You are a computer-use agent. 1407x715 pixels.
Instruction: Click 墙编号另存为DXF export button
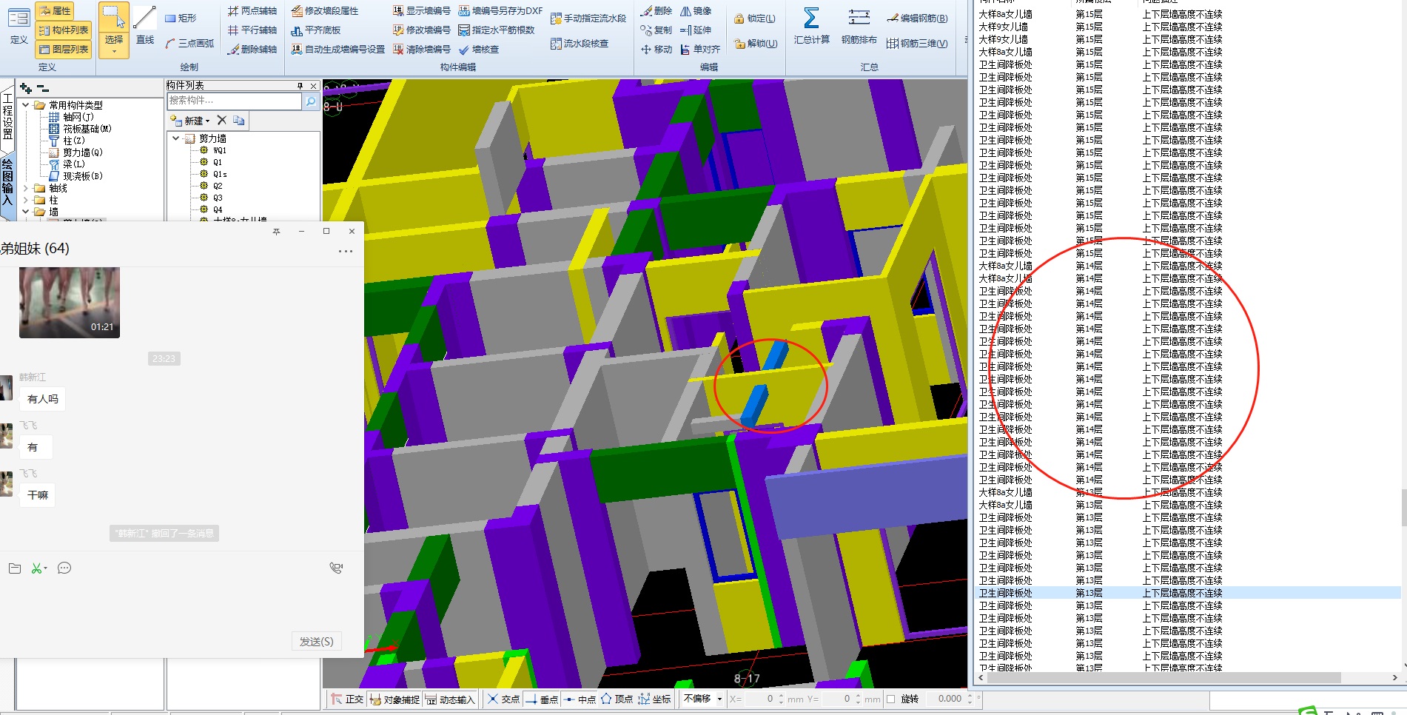500,10
